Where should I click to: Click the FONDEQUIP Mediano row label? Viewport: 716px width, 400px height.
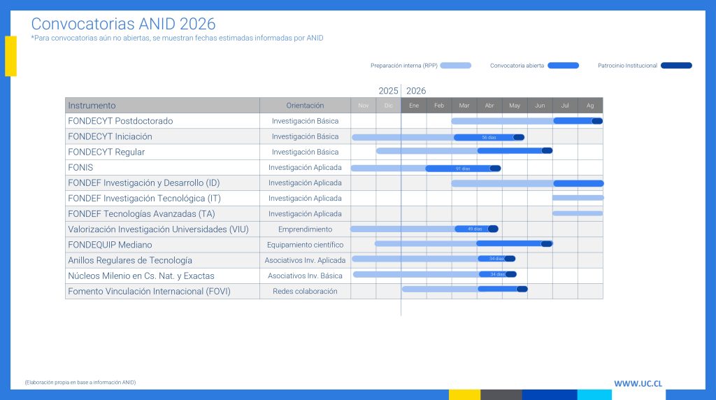tap(110, 245)
